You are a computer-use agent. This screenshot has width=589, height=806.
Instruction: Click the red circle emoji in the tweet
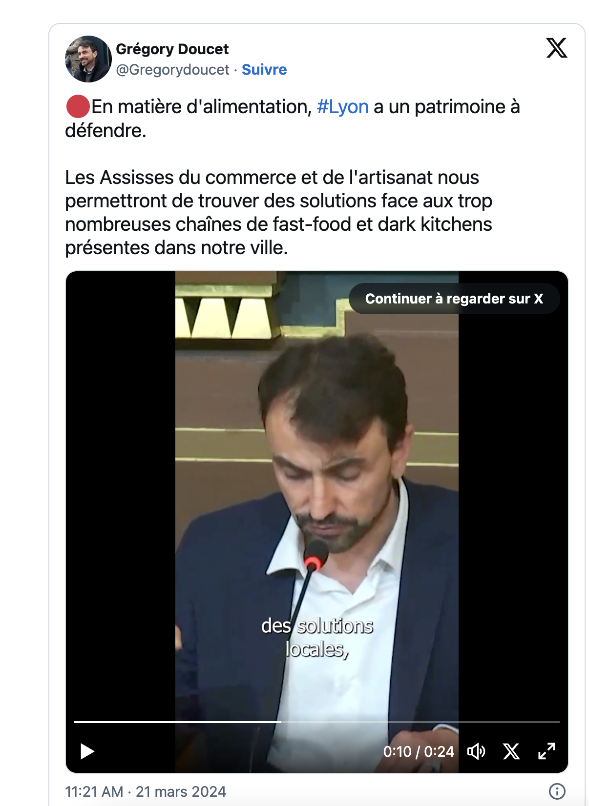[x=78, y=107]
